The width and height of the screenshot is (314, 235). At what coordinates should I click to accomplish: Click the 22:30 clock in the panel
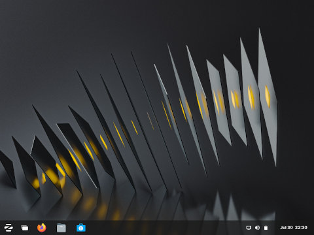[301, 227]
